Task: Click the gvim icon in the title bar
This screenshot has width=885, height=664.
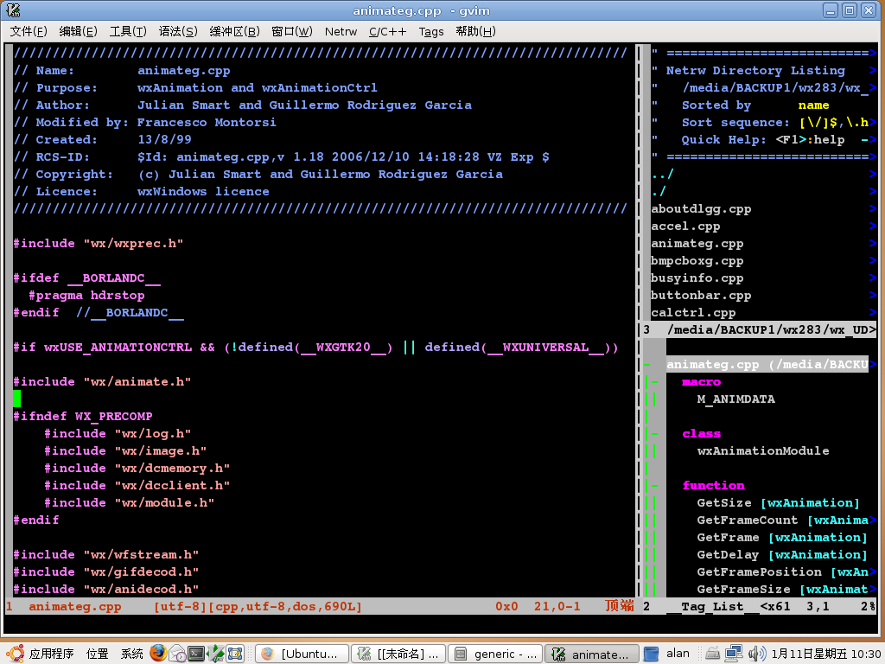Action: pyautogui.click(x=14, y=10)
